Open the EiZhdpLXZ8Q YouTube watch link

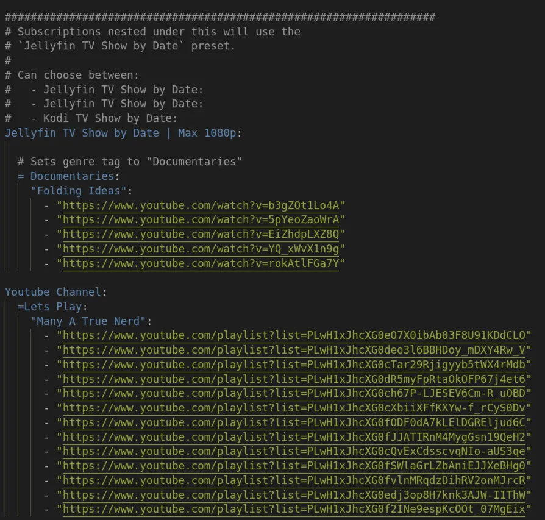(201, 234)
